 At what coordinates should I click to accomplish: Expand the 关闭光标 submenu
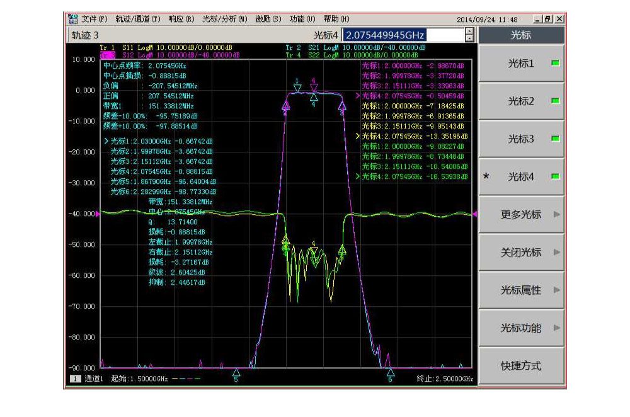click(x=521, y=253)
